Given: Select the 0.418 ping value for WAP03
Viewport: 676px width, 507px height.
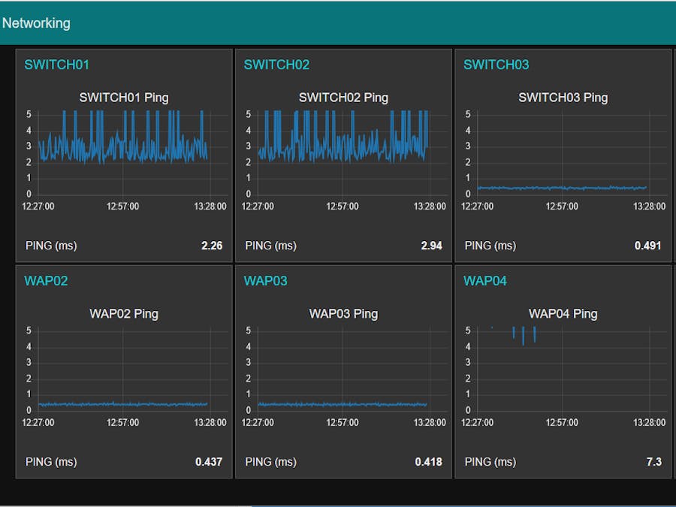Looking at the screenshot, I should point(428,462).
